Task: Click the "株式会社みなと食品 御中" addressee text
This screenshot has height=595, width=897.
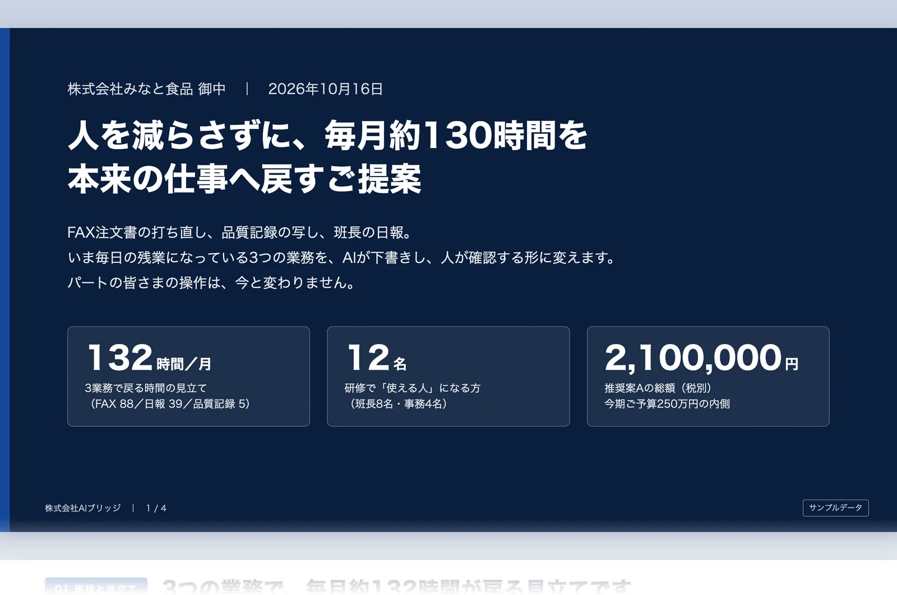Action: pos(147,89)
